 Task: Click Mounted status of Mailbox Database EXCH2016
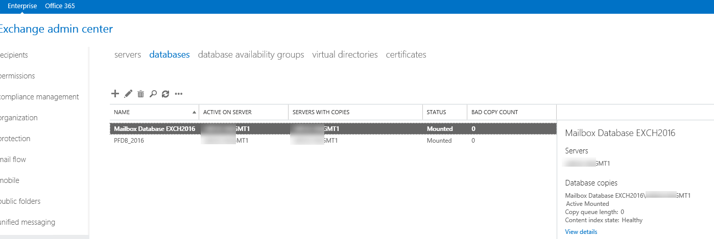(x=440, y=129)
